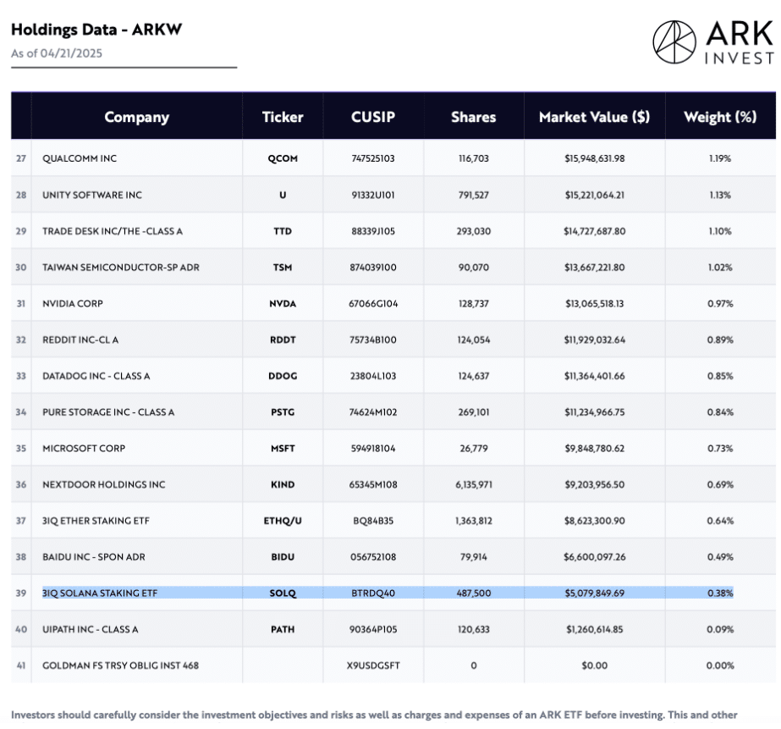781x729 pixels.
Task: Click the PSTG ticker cell
Action: tap(283, 412)
